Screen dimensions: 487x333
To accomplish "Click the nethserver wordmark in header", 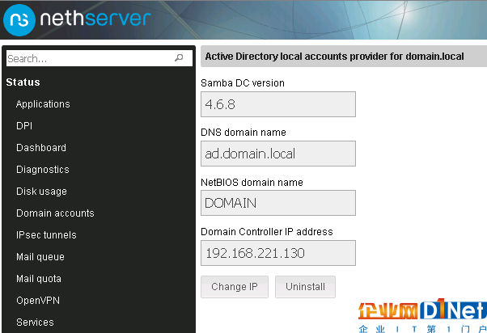I will [95, 19].
